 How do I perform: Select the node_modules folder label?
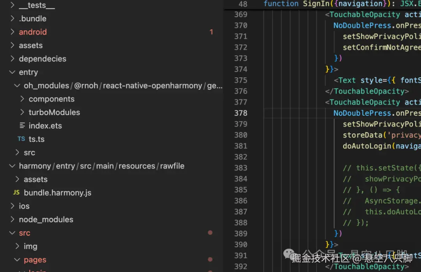pos(46,220)
